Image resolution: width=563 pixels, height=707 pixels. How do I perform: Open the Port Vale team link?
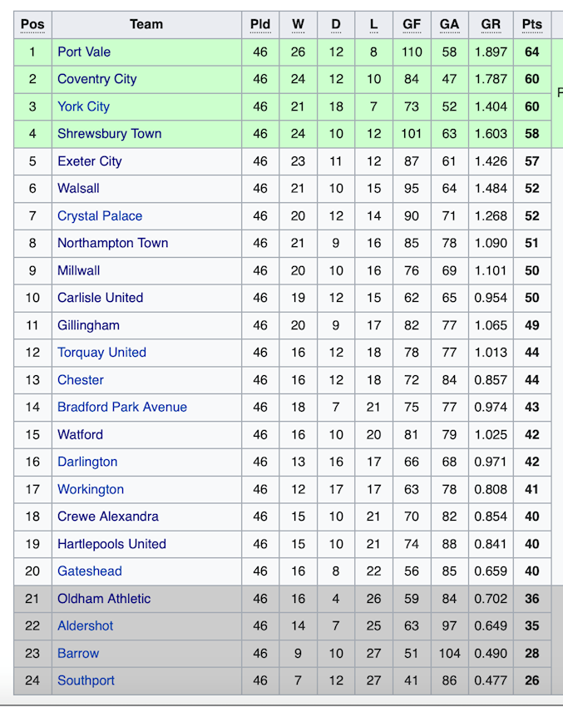pos(84,52)
